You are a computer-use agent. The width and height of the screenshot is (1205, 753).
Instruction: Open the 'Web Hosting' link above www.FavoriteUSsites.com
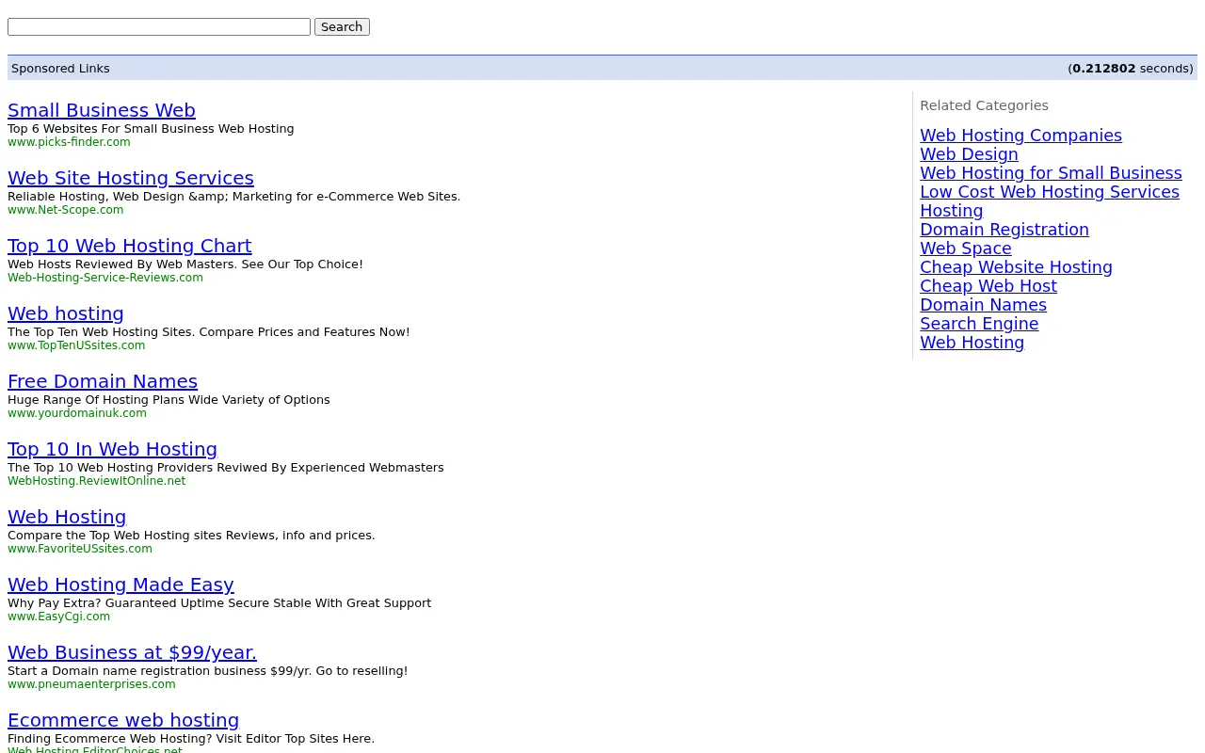pos(67,517)
